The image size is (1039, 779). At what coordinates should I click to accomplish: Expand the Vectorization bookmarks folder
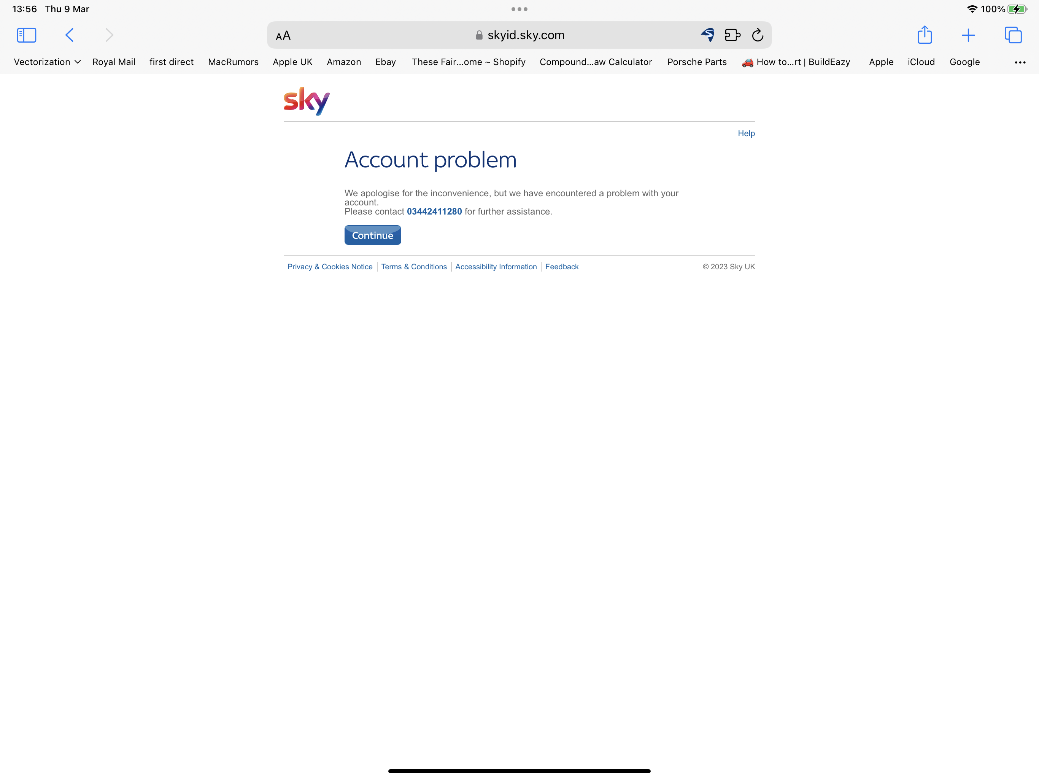pos(48,62)
